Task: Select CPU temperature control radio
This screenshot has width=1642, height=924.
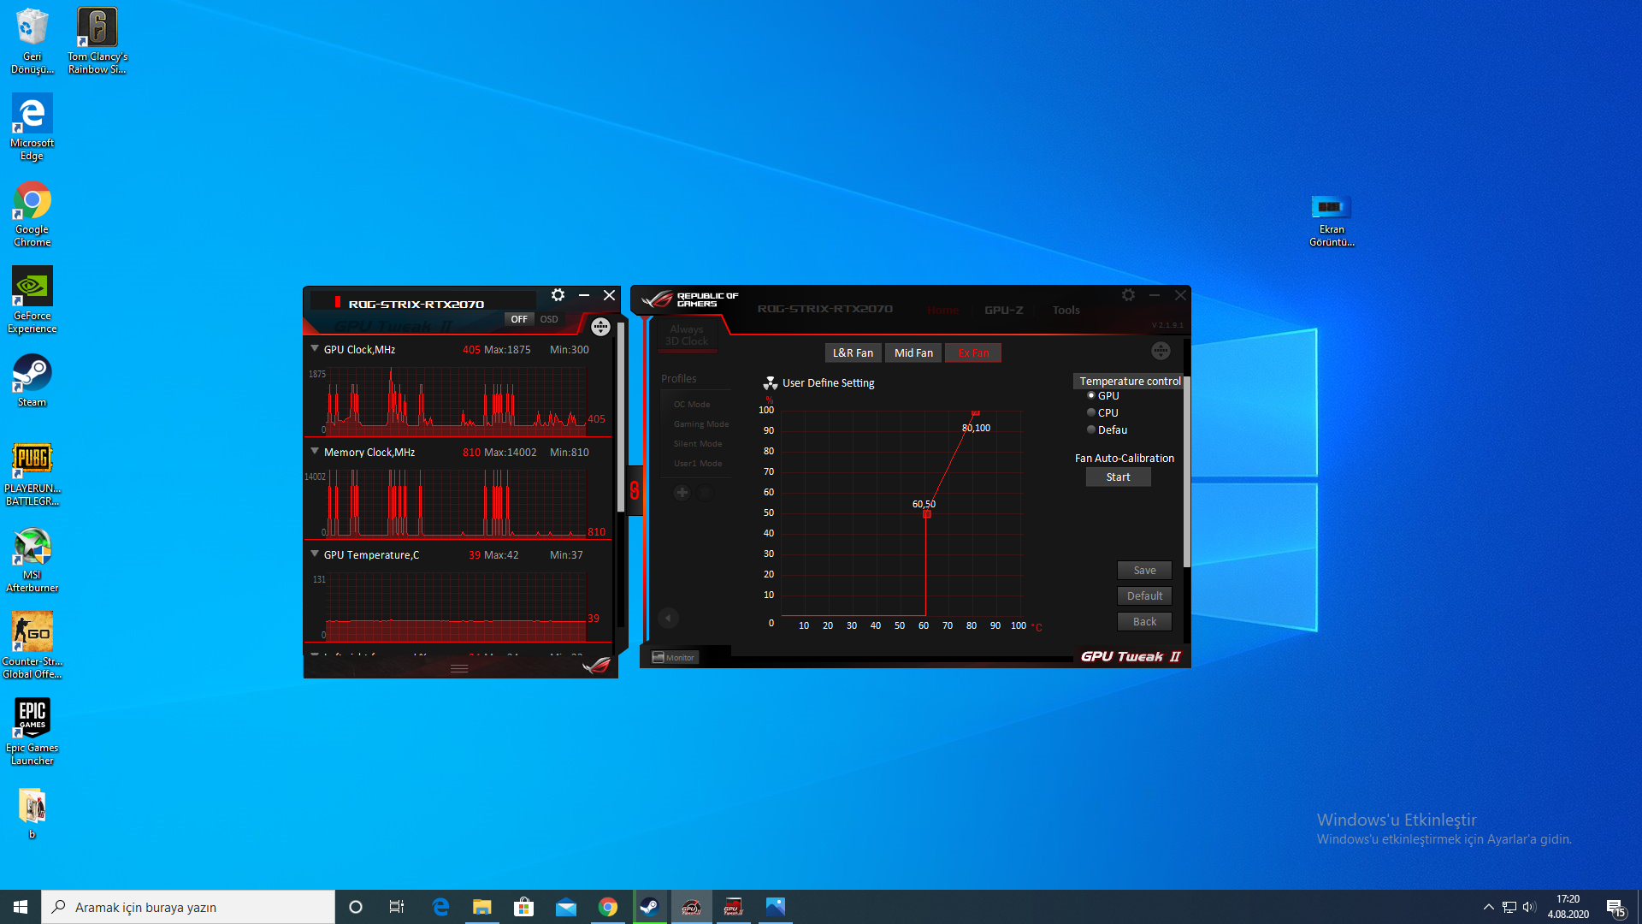Action: click(x=1091, y=412)
